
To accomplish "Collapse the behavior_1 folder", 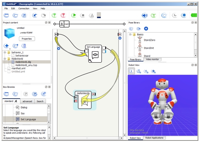I will coord(5,52).
